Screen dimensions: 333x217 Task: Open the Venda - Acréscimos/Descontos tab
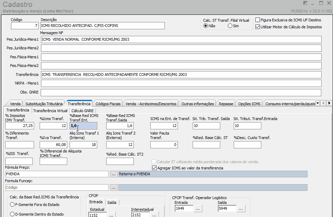click(151, 104)
